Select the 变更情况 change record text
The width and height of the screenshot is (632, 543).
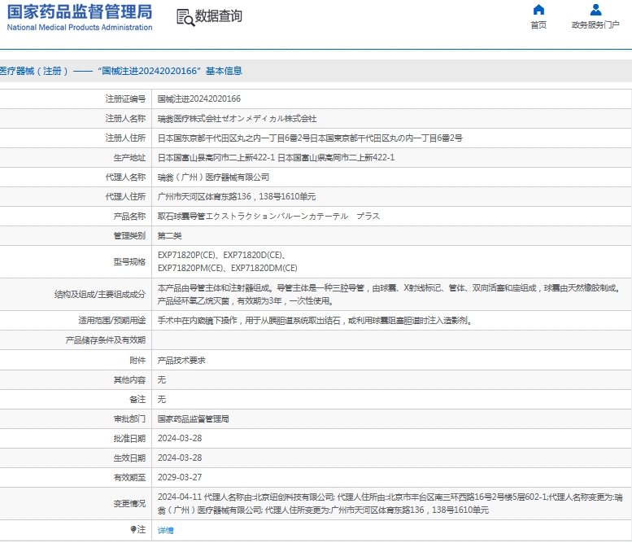pyautogui.click(x=390, y=503)
